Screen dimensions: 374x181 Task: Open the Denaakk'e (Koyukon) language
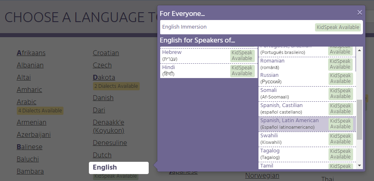[x=109, y=126]
